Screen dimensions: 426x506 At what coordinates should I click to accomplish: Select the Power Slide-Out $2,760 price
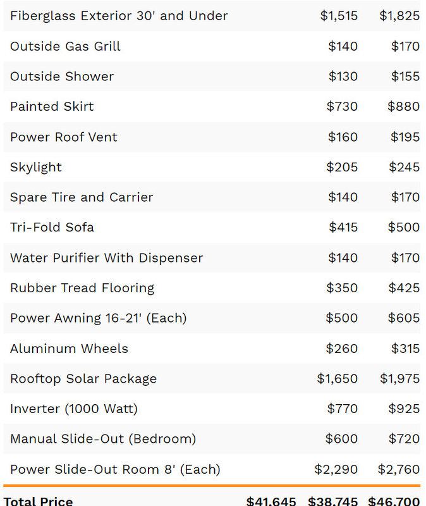click(399, 469)
